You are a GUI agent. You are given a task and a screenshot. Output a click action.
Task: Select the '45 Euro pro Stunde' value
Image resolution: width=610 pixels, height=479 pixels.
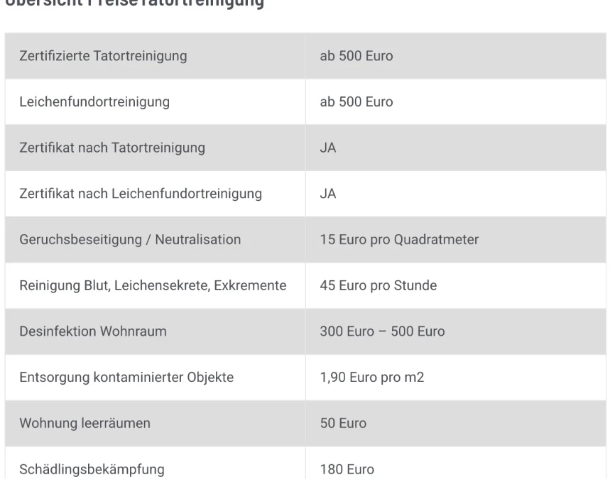[x=378, y=286]
